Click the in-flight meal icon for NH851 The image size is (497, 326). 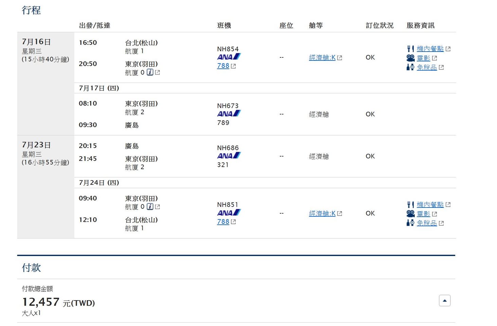(x=410, y=205)
